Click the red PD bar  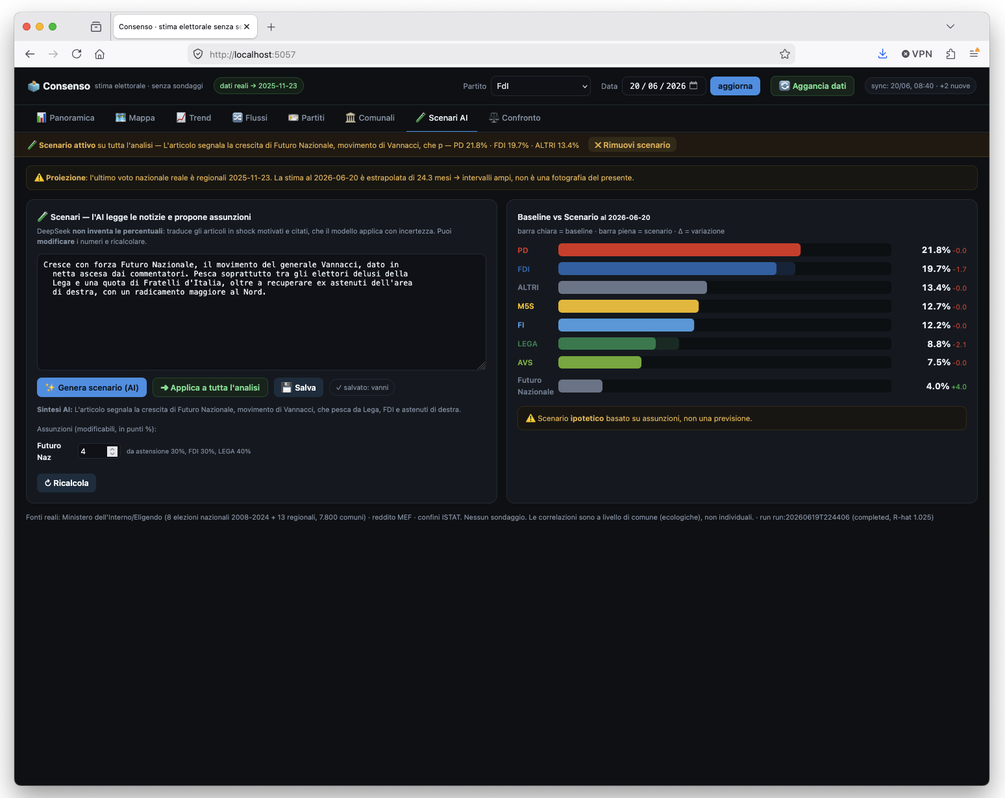[x=679, y=250]
